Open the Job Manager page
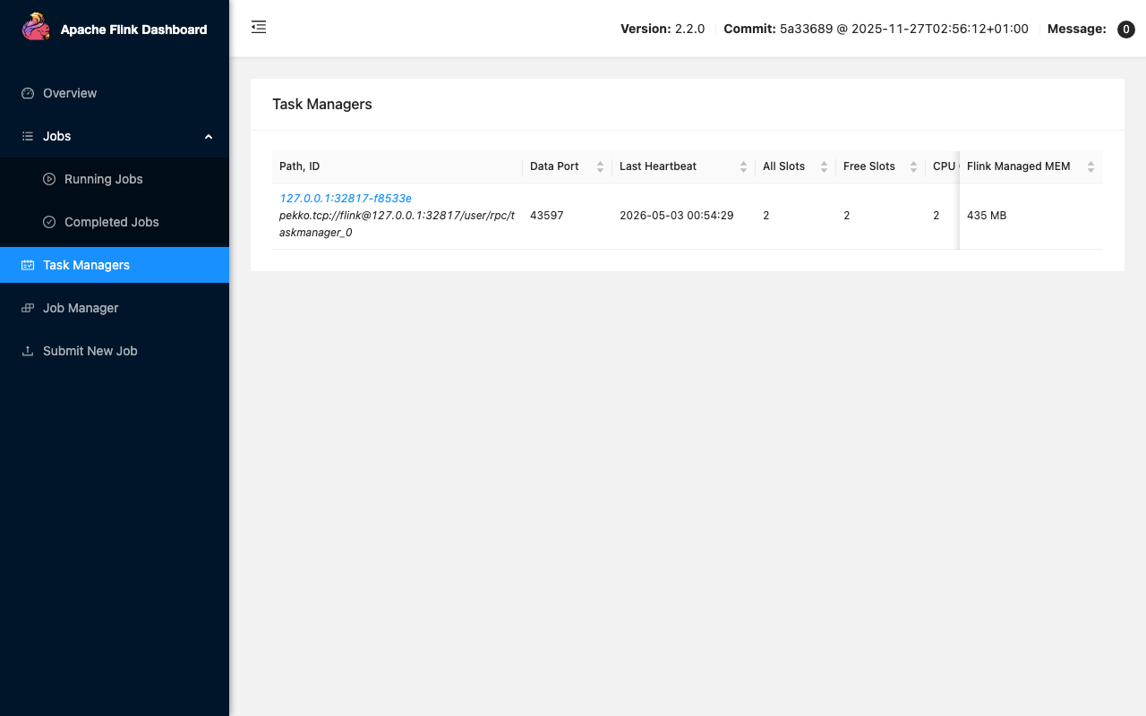Screen dimensions: 1146x716 pos(115,308)
